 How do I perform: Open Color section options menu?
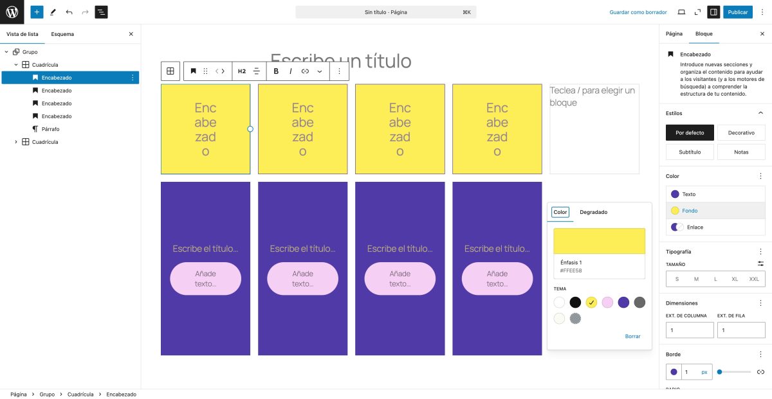coord(760,176)
